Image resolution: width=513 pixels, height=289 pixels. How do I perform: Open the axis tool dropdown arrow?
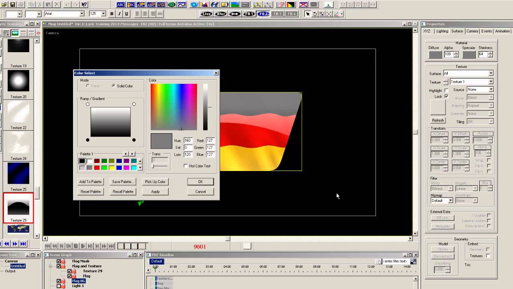(341, 14)
